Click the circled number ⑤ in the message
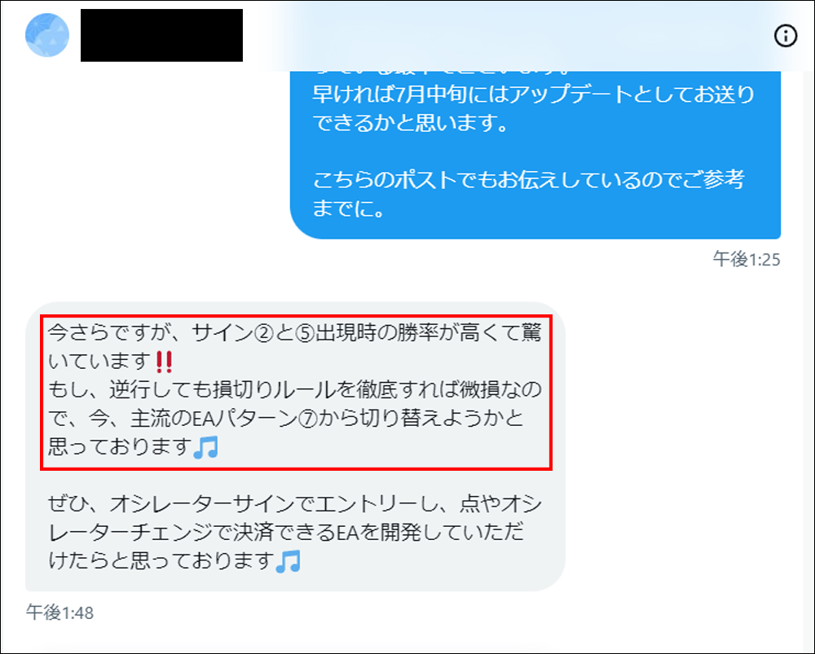Viewport: 815px width, 654px height. [x=305, y=333]
